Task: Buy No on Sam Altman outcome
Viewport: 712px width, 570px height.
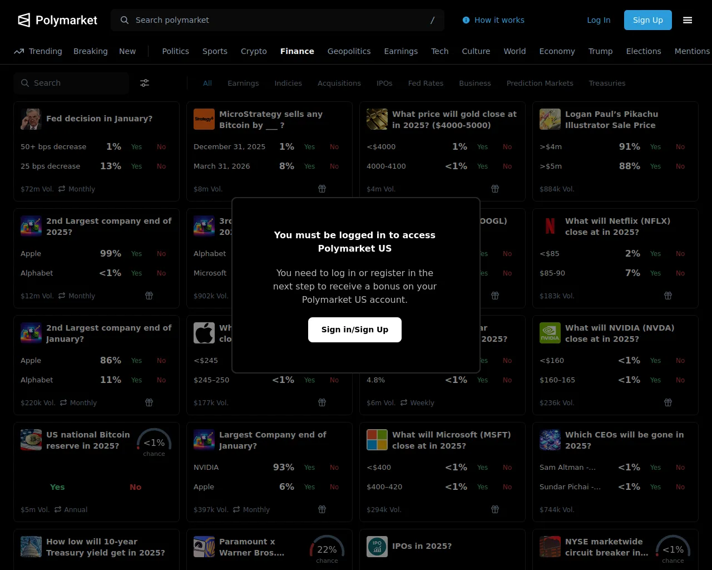Action: tap(680, 468)
